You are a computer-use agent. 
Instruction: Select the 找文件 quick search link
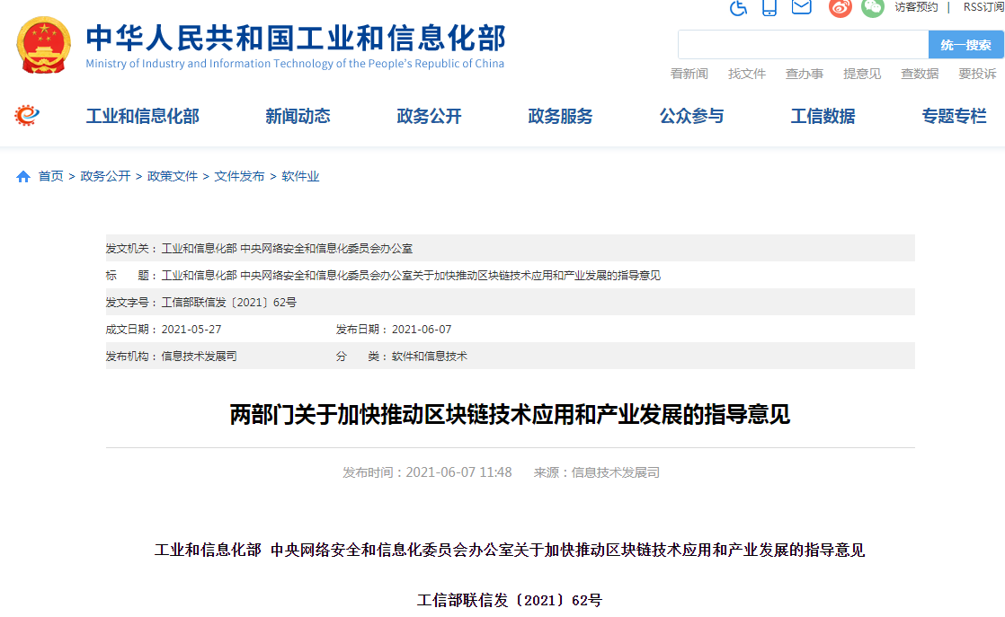pos(747,74)
